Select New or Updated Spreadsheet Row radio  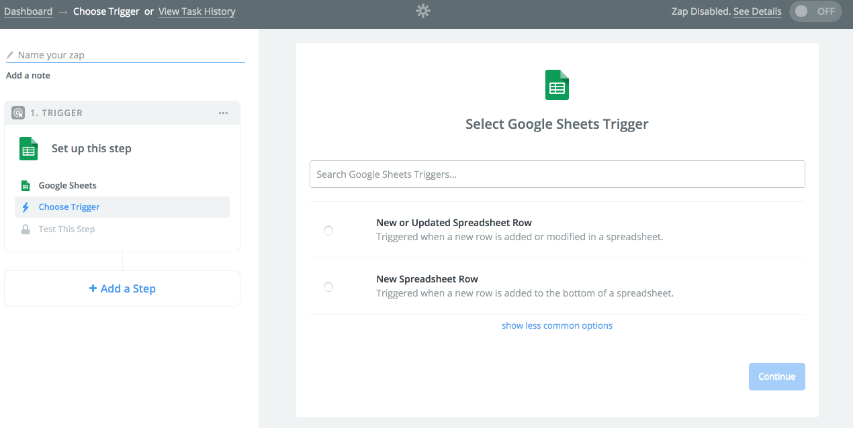(328, 231)
